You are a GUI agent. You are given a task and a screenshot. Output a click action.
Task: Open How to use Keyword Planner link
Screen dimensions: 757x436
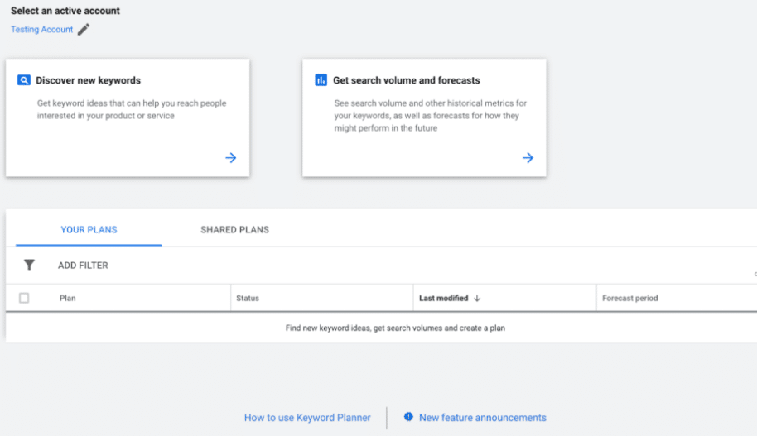click(x=307, y=418)
